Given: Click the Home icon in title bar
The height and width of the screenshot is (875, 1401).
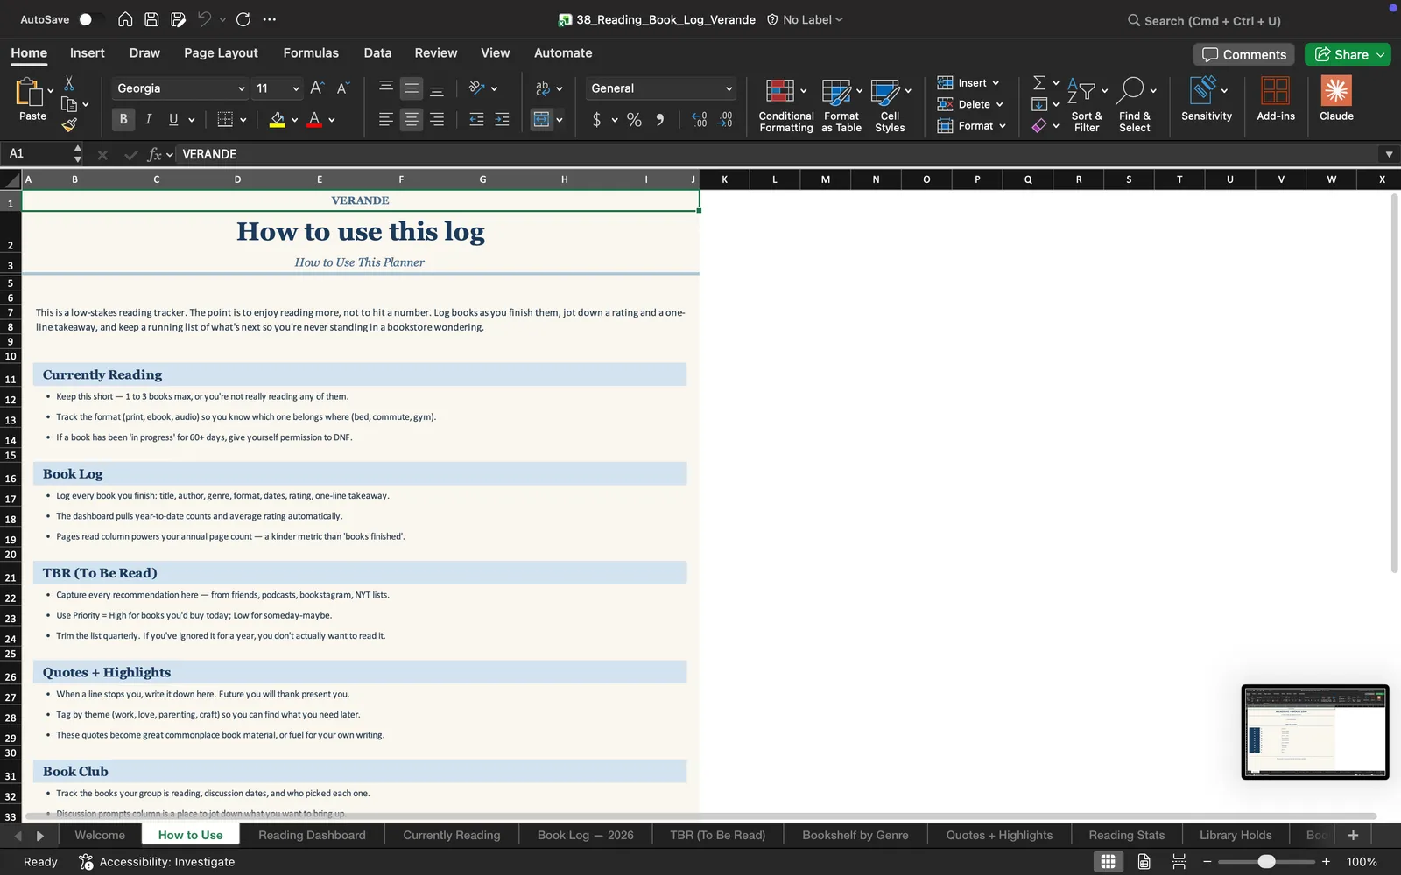Looking at the screenshot, I should click(x=125, y=19).
